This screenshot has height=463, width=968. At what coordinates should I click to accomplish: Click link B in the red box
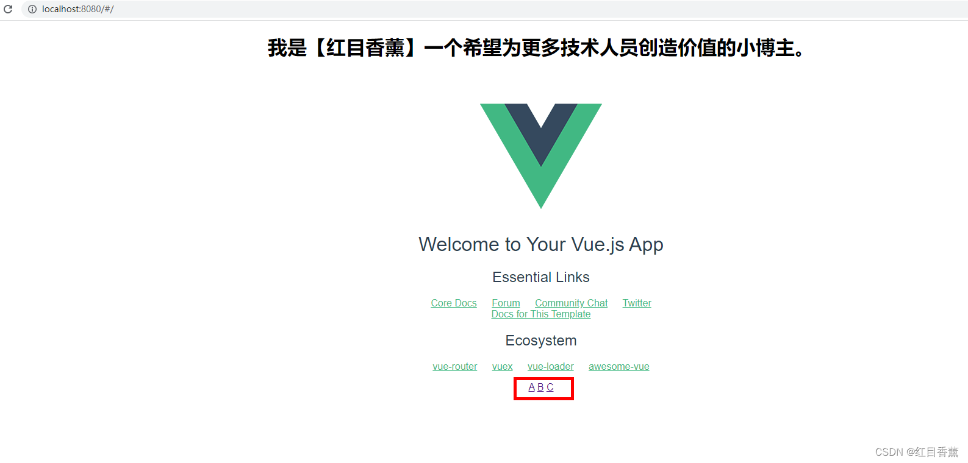(540, 387)
